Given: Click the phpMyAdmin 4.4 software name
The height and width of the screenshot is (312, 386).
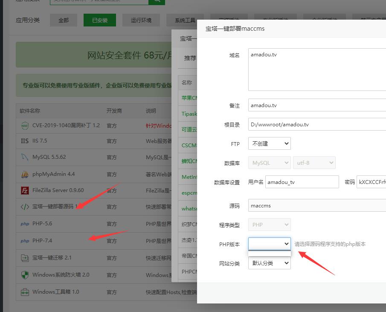Looking at the screenshot, I should [53, 174].
